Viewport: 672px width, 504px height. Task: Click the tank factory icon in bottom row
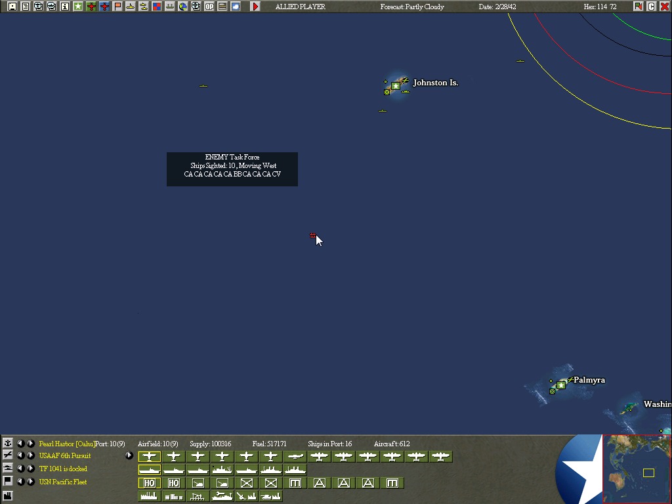(271, 496)
